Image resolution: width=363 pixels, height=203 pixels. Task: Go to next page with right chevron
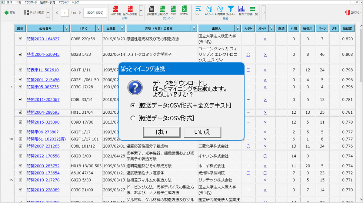click(x=80, y=13)
